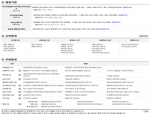Click the 센텀중 (455m) middle school entry

67,44
